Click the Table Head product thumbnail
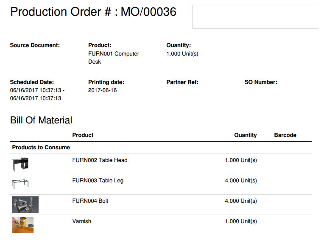Viewport: 321px width, 243px height. (x=20, y=164)
